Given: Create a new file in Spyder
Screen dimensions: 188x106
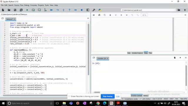Looking at the screenshot, I should [3, 10].
